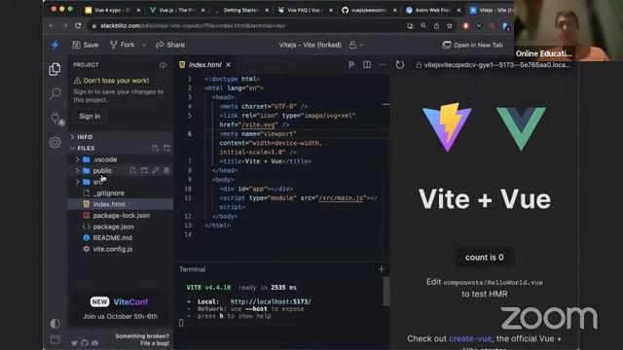
Task: Create new folder in FILES header
Action: click(x=166, y=148)
